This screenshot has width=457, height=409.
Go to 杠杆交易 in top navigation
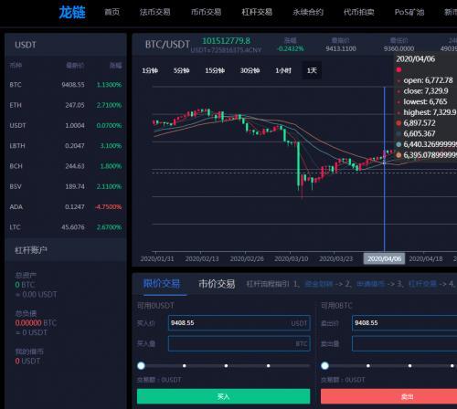tap(257, 12)
